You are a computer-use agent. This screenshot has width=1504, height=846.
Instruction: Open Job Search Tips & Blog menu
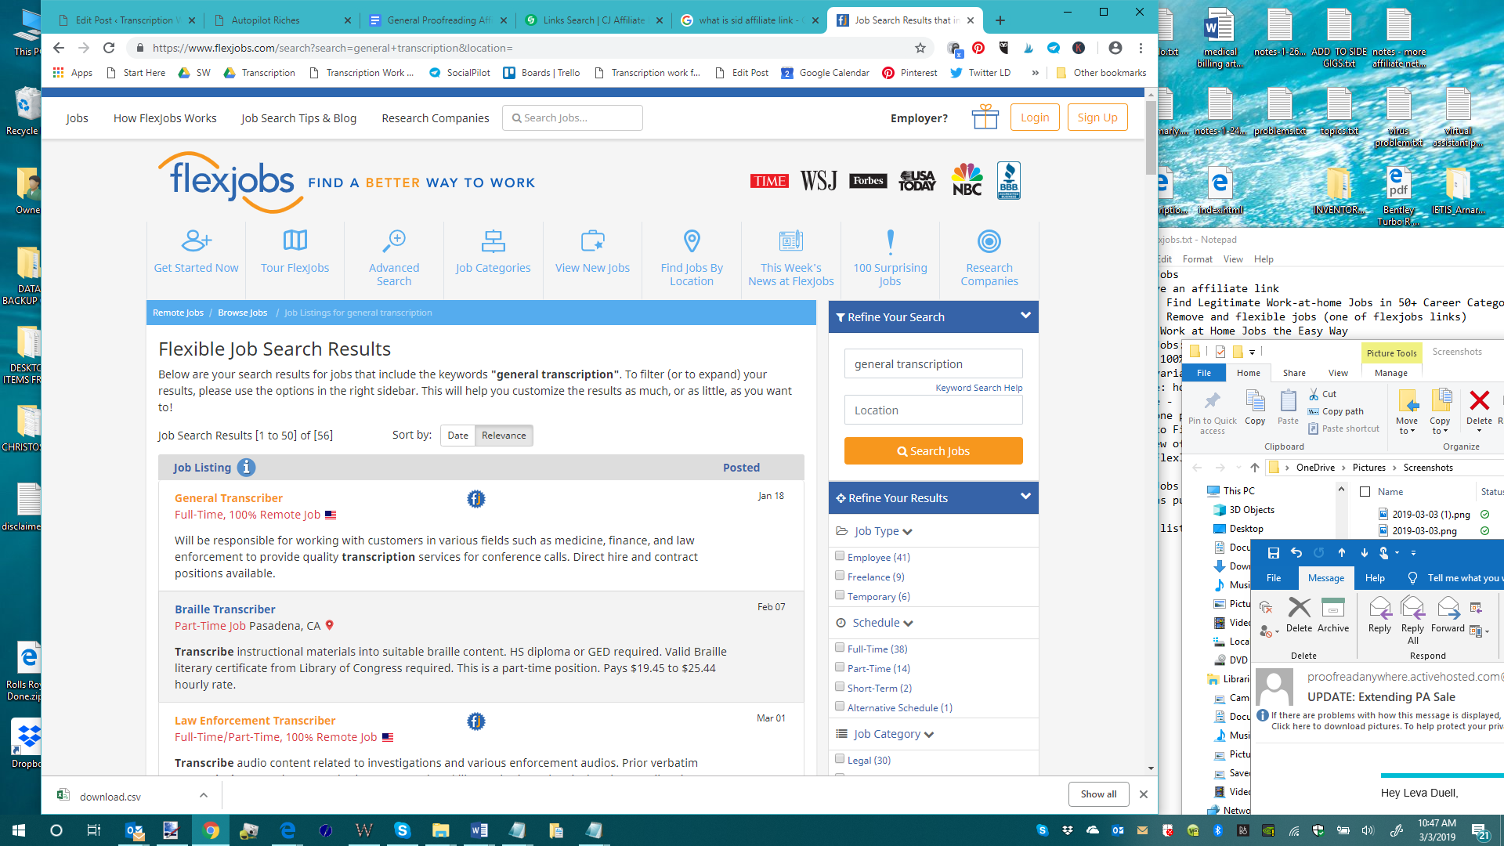click(298, 118)
